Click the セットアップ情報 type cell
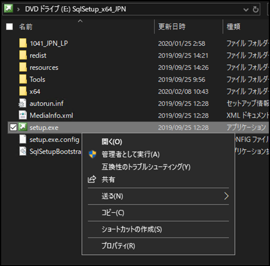The width and height of the screenshot is (270, 266). tap(248, 104)
